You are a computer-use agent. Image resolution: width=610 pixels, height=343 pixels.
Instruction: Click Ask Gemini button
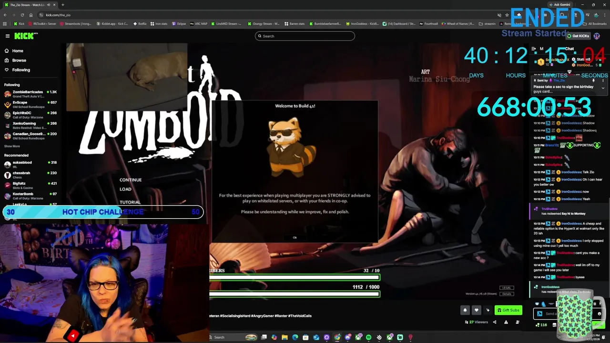[x=559, y=5]
